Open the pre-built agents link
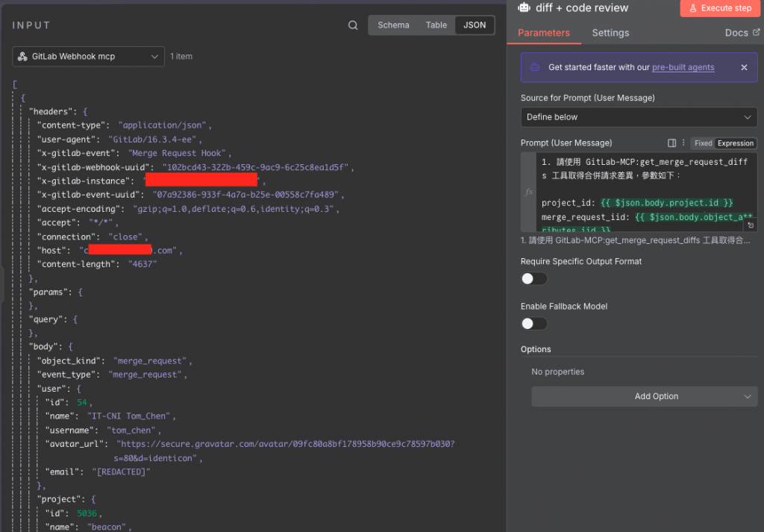 (683, 67)
